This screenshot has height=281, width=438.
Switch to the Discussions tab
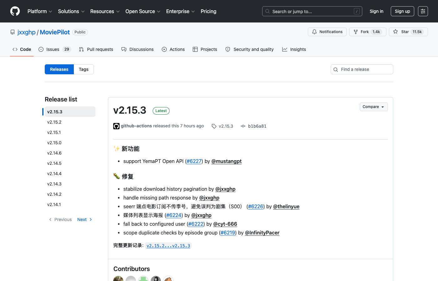coord(137,49)
